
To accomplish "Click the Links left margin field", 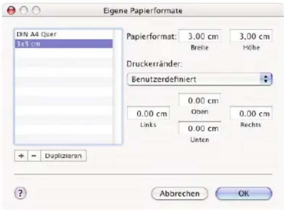I will [148, 113].
